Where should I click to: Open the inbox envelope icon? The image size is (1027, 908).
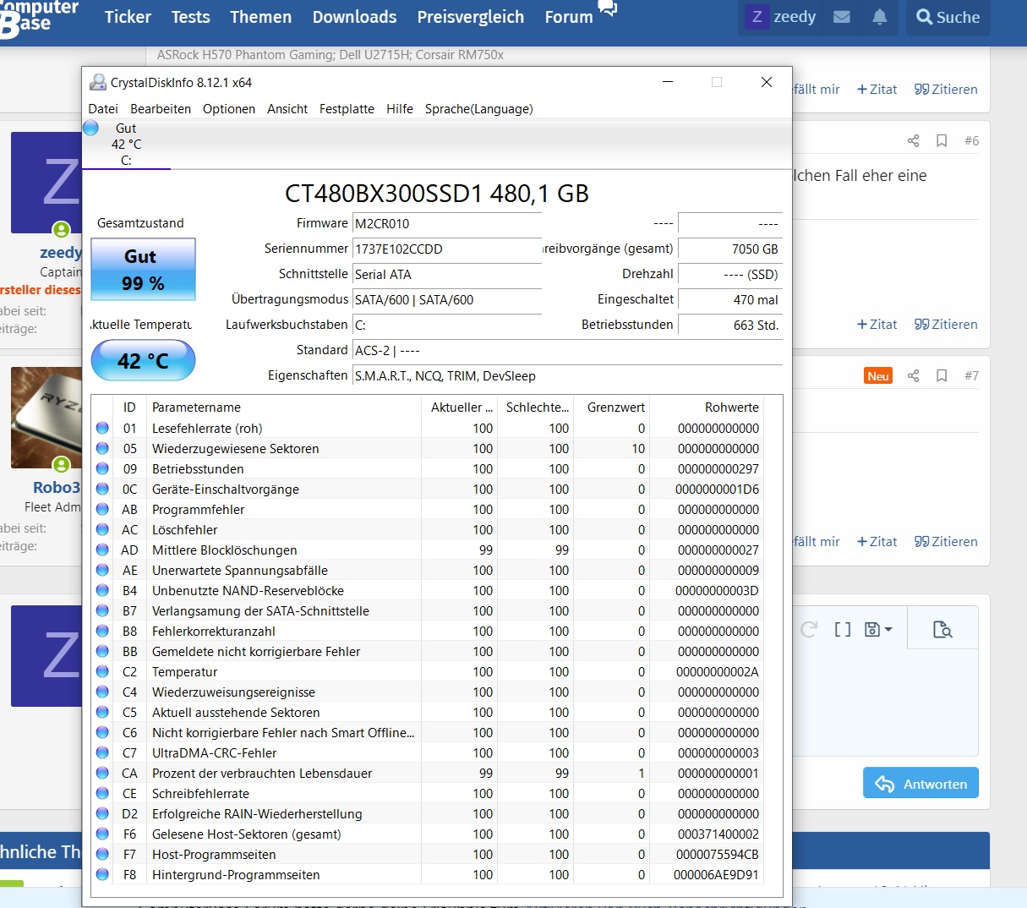click(x=842, y=17)
